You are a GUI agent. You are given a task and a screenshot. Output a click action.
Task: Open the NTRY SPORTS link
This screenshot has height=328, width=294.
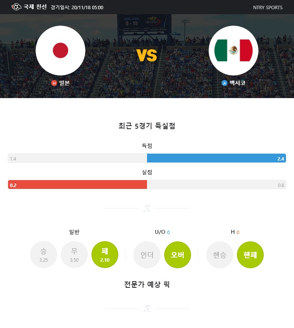(268, 8)
